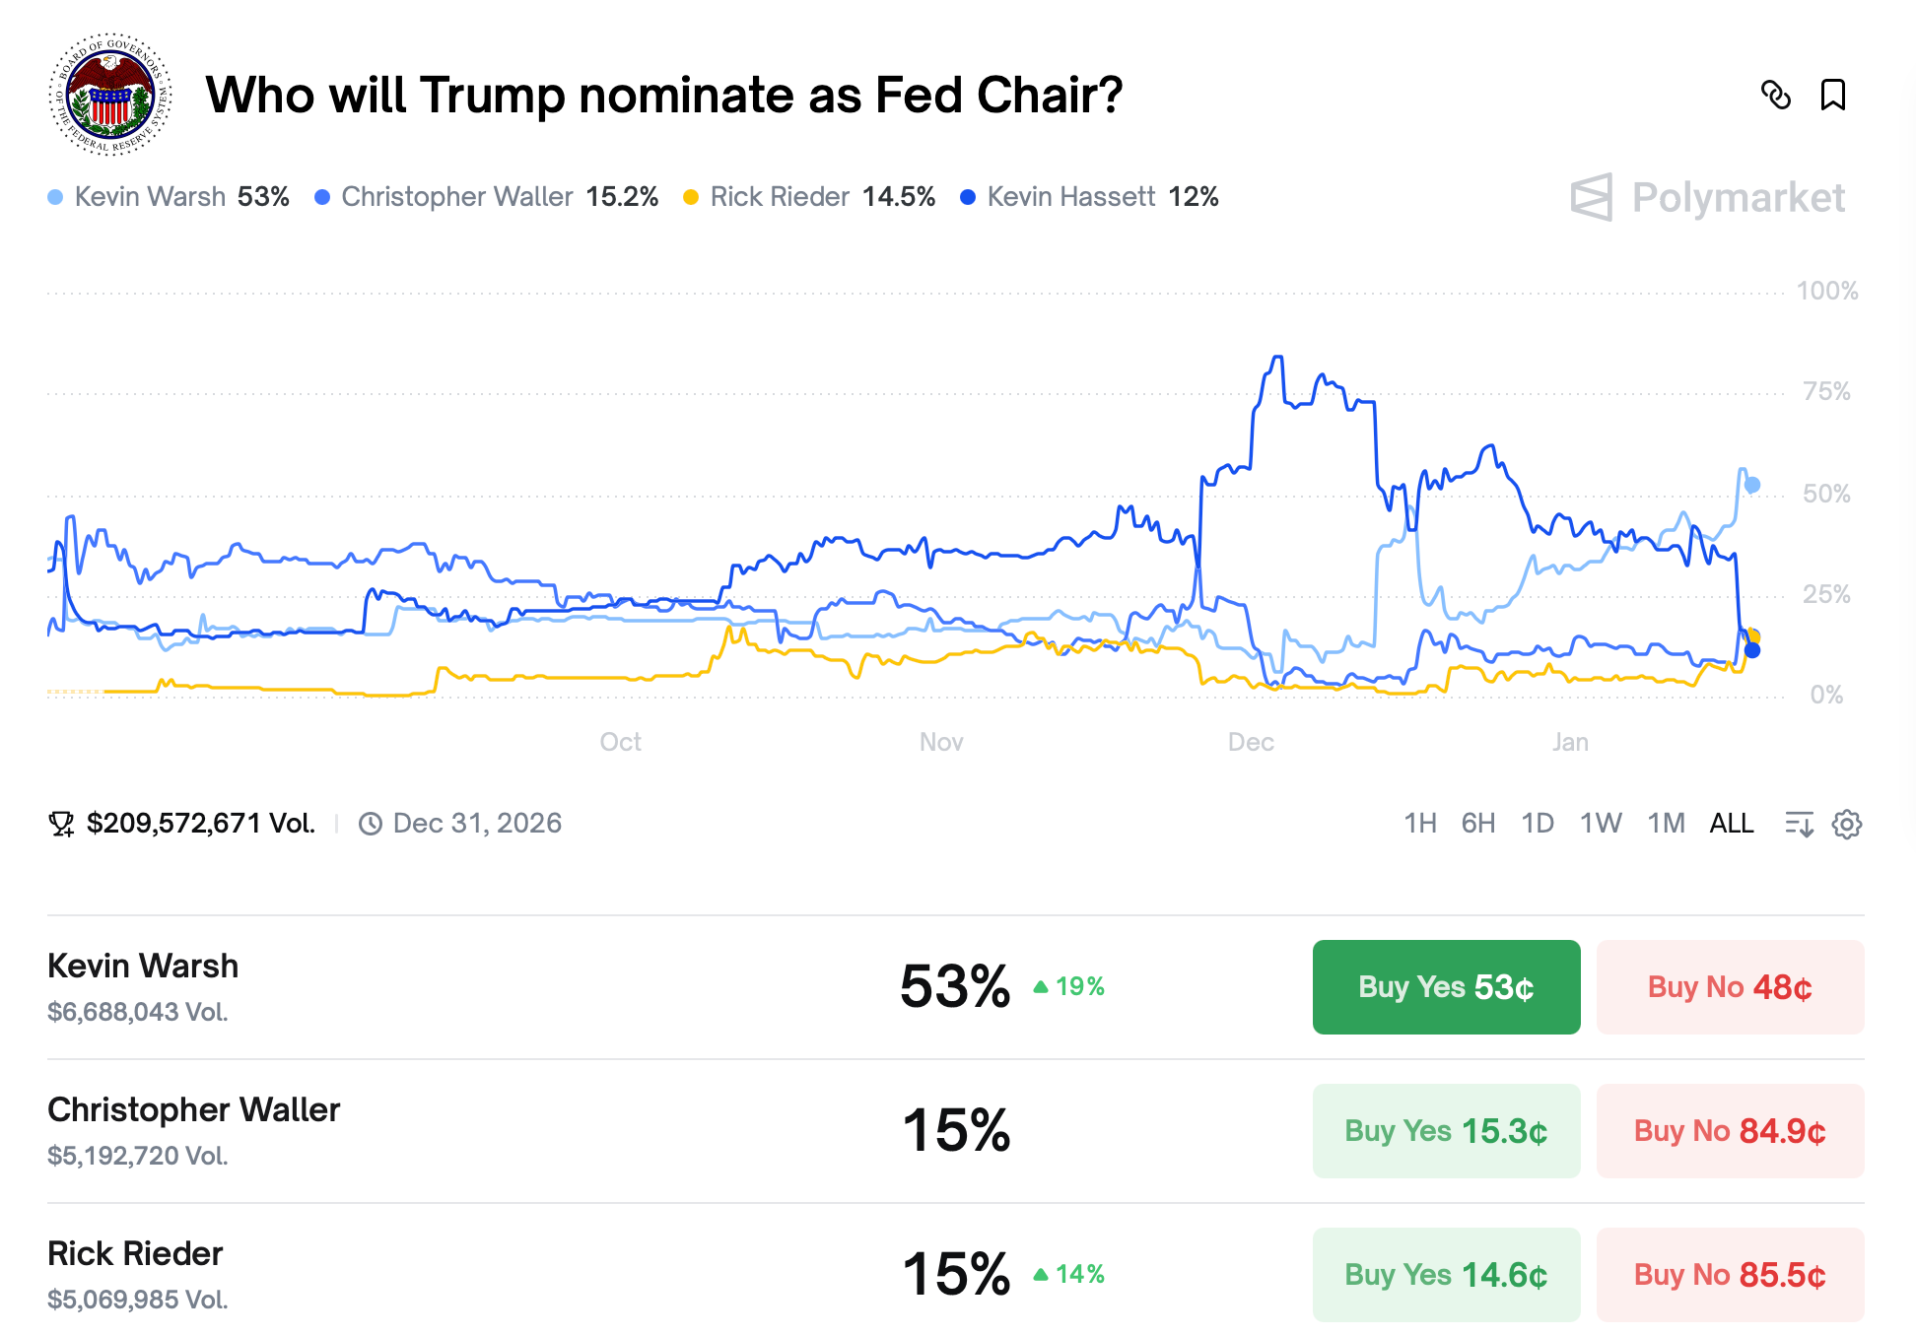Buy No on Kevin Warsh at 48¢

click(x=1730, y=987)
